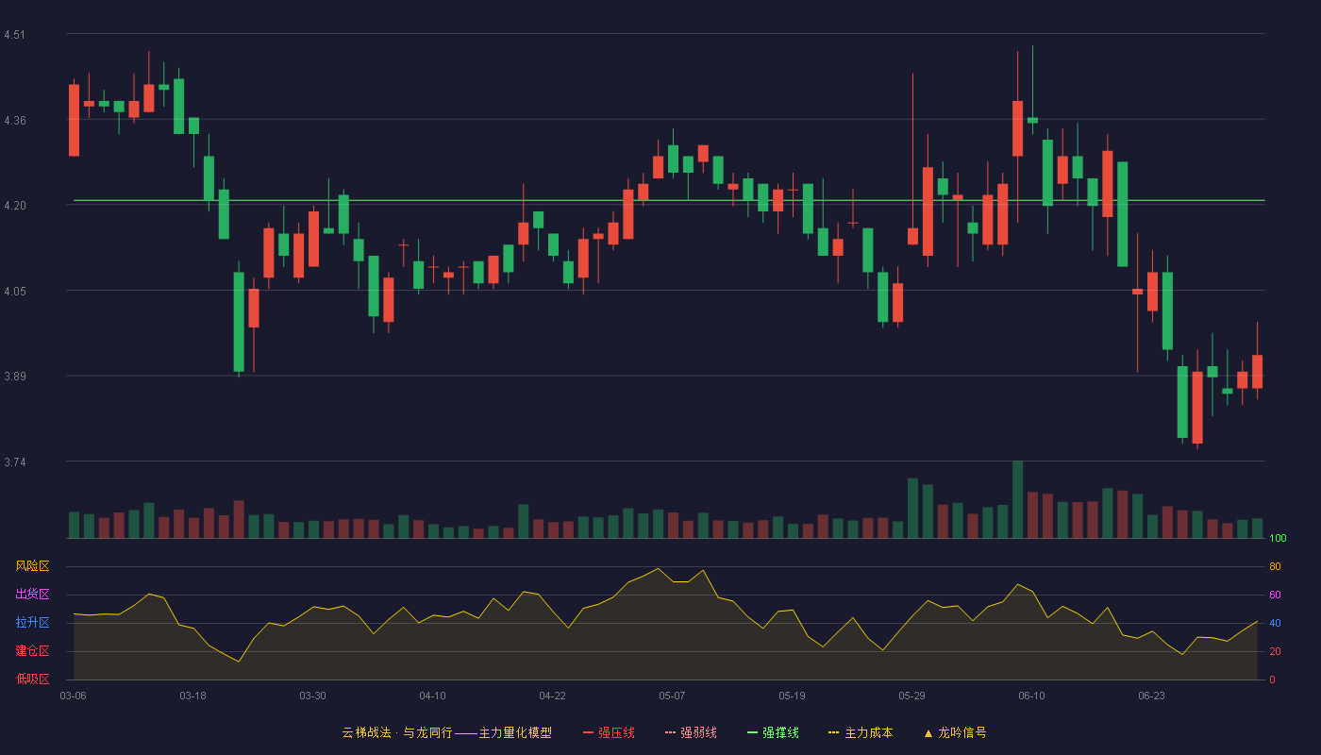Toggle the 龙吟信号 legend item

pos(955,732)
